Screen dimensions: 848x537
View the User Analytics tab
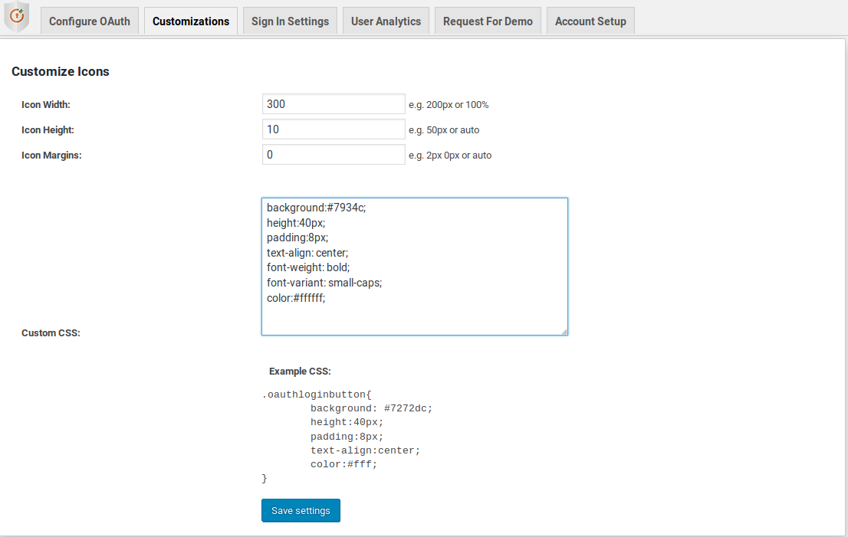pos(386,21)
